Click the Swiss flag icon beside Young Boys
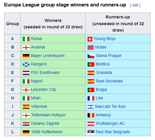155x140 pixels. pos(90,39)
